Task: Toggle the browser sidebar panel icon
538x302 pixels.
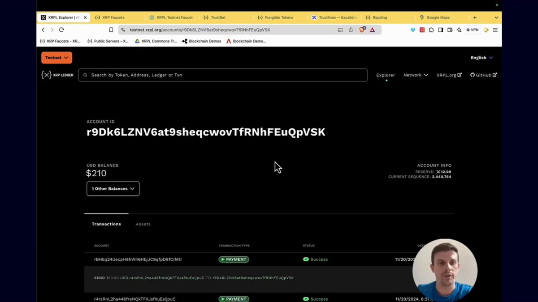Action: click(440, 30)
